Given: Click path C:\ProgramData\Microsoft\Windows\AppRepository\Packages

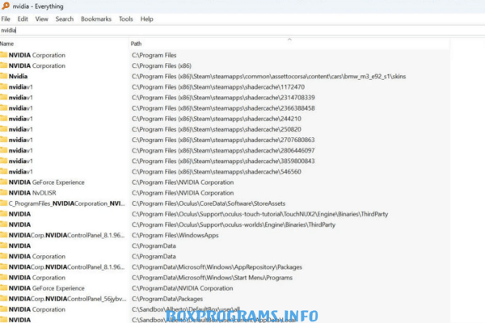Looking at the screenshot, I should 217,267.
